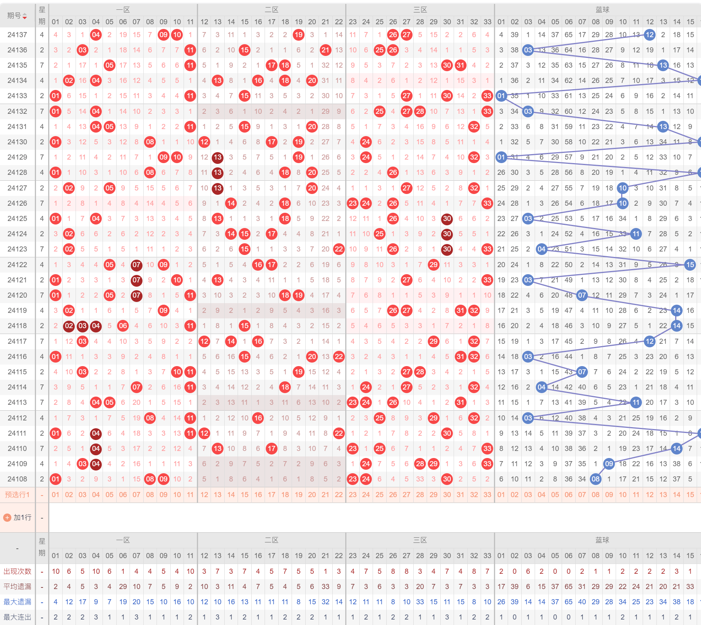
Task: Click dark red ball 13 in row 24128
Action: tap(218, 172)
